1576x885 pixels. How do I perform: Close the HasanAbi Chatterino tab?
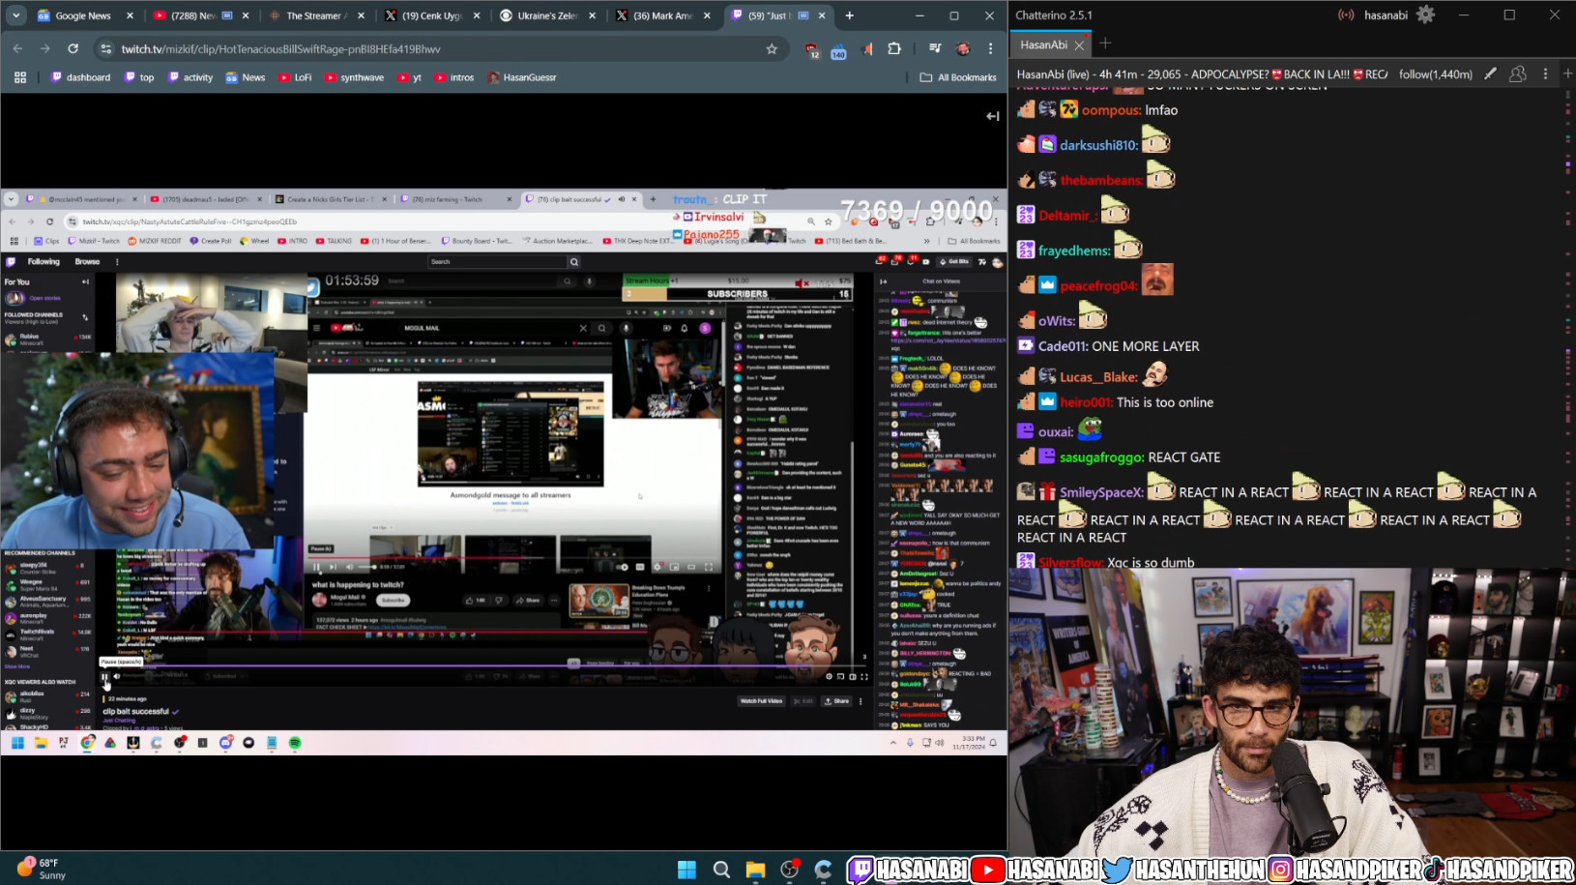coord(1080,44)
